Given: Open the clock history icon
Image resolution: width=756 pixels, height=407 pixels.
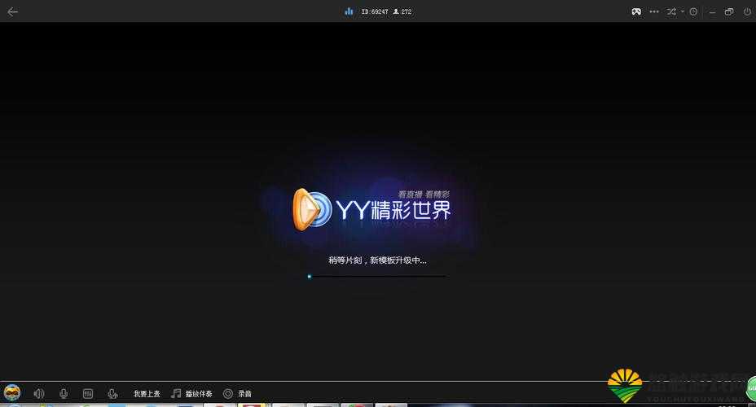Looking at the screenshot, I should click(x=693, y=11).
